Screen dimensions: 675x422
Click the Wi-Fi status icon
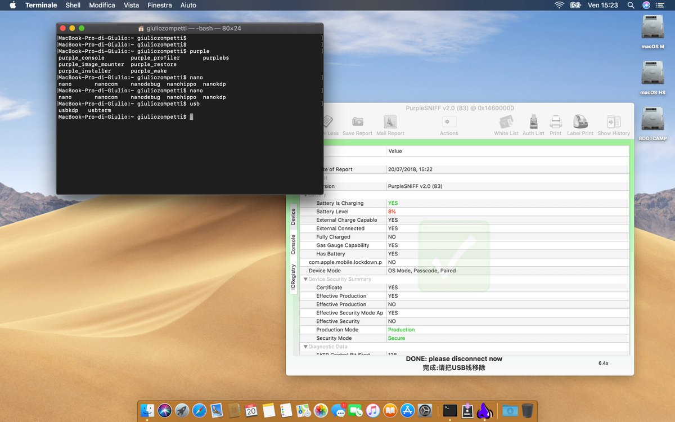(559, 5)
